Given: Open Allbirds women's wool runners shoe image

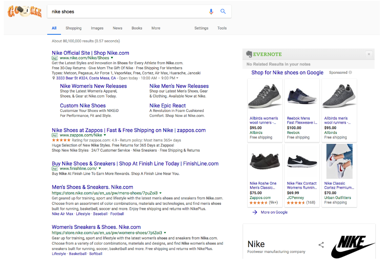Looking at the screenshot, I should pyautogui.click(x=265, y=96).
